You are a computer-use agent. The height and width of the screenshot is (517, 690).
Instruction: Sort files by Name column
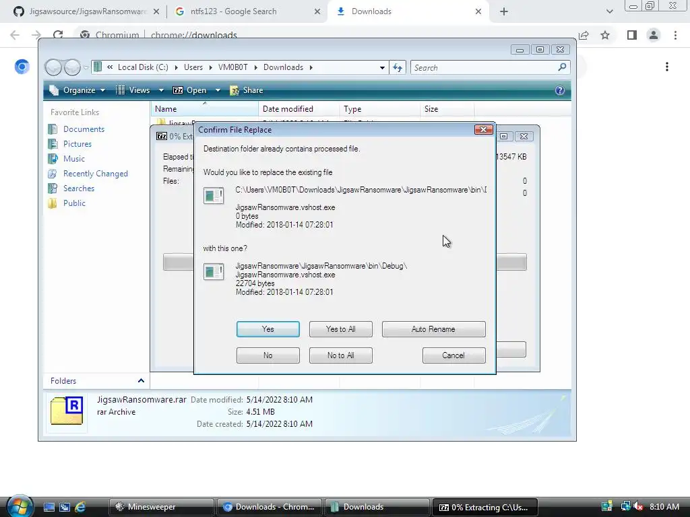205,109
